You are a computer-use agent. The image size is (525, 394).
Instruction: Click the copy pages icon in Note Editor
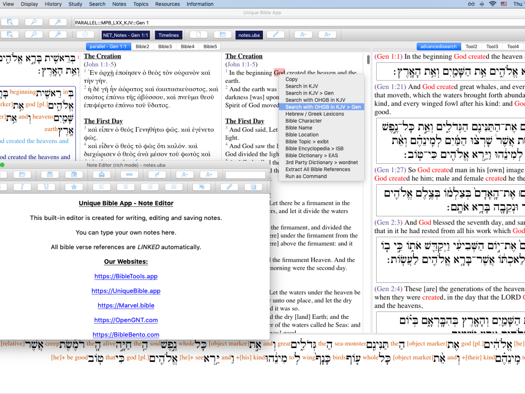[x=253, y=187]
